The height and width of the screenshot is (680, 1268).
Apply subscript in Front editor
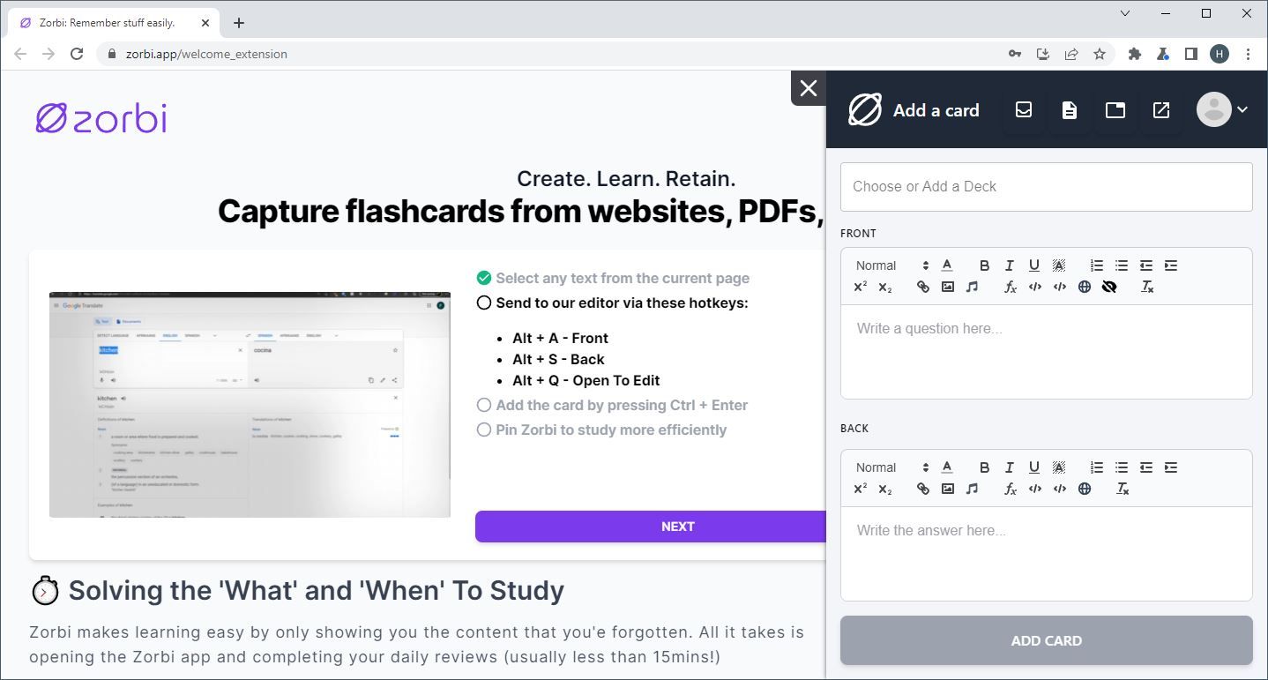click(x=885, y=287)
